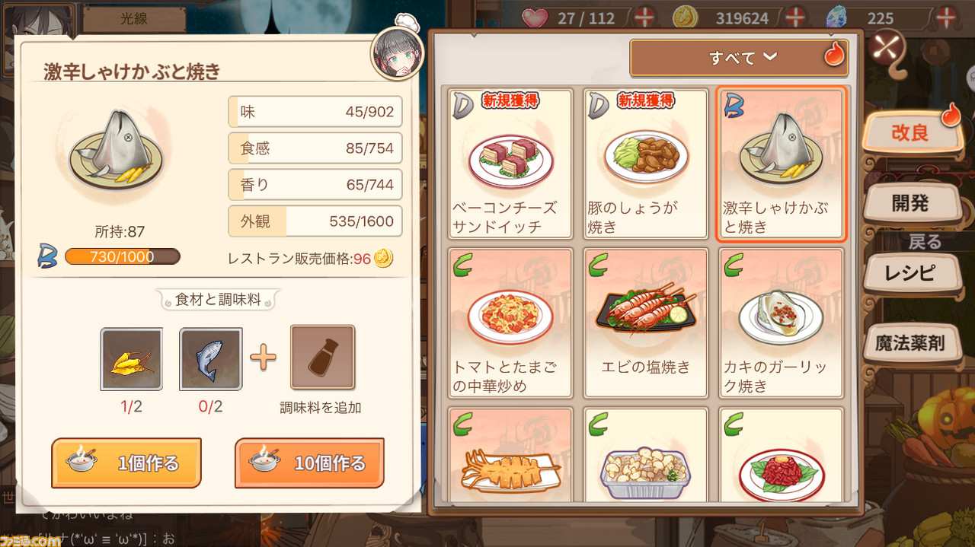The image size is (975, 547).
Task: Open the レシピ tab
Action: 909,273
